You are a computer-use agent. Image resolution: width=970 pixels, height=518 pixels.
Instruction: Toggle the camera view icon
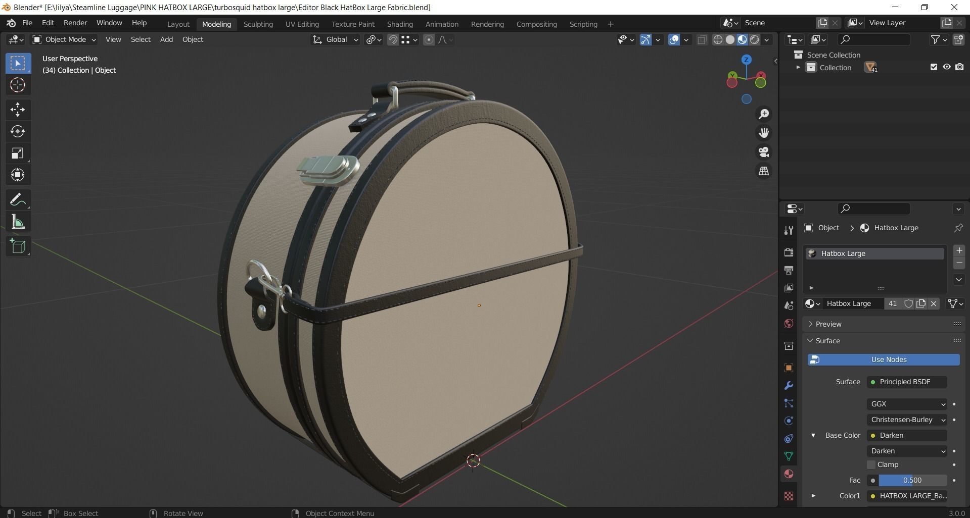click(764, 152)
